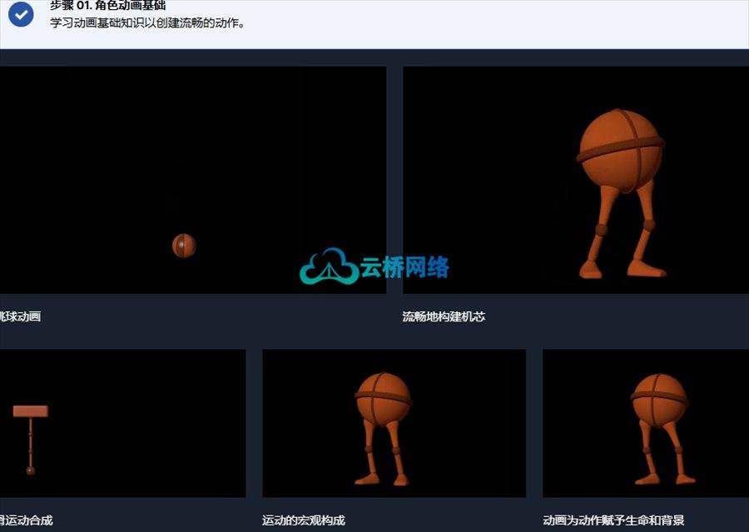Click the subtitle 学习动画基础知识以创建流畅的动作

(x=147, y=23)
